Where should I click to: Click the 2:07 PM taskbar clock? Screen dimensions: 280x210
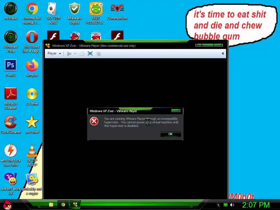256,205
